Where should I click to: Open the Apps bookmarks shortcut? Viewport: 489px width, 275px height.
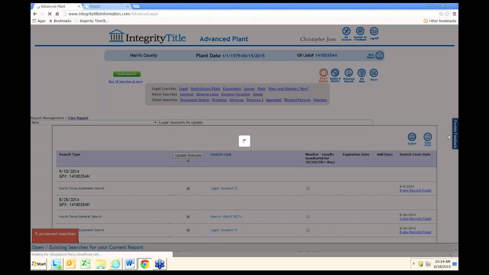39,21
